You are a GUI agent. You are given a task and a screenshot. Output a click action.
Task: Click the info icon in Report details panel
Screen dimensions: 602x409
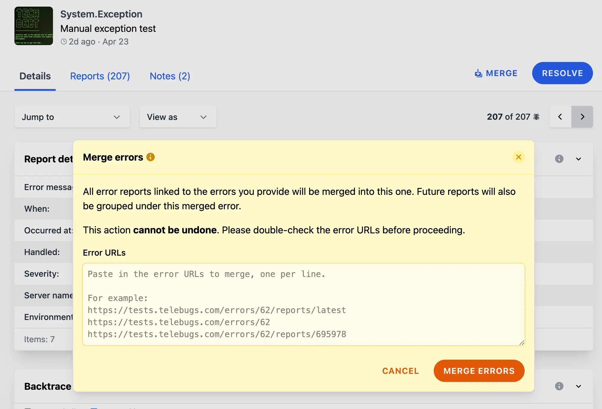559,159
